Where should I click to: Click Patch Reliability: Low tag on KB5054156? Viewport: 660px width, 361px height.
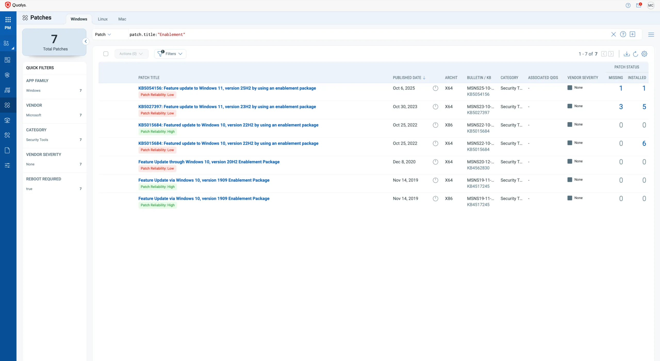tap(157, 95)
